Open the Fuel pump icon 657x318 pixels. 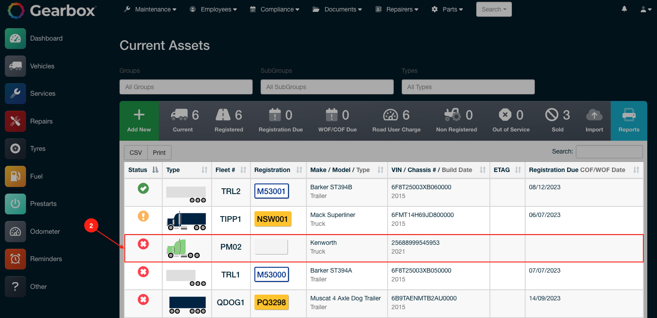point(15,176)
